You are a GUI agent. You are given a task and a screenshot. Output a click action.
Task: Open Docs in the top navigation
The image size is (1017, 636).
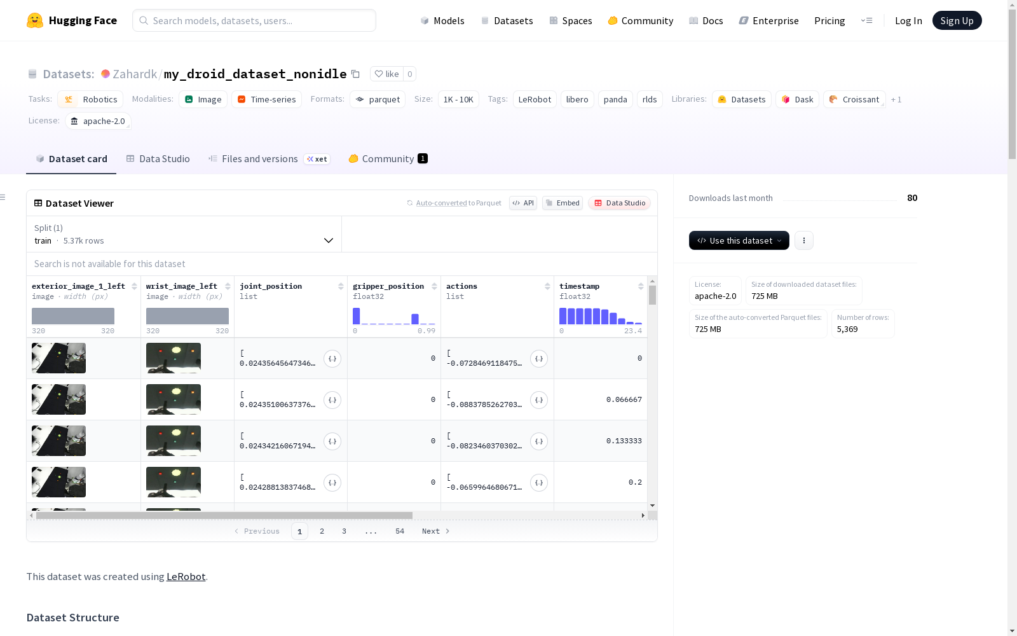pyautogui.click(x=706, y=20)
